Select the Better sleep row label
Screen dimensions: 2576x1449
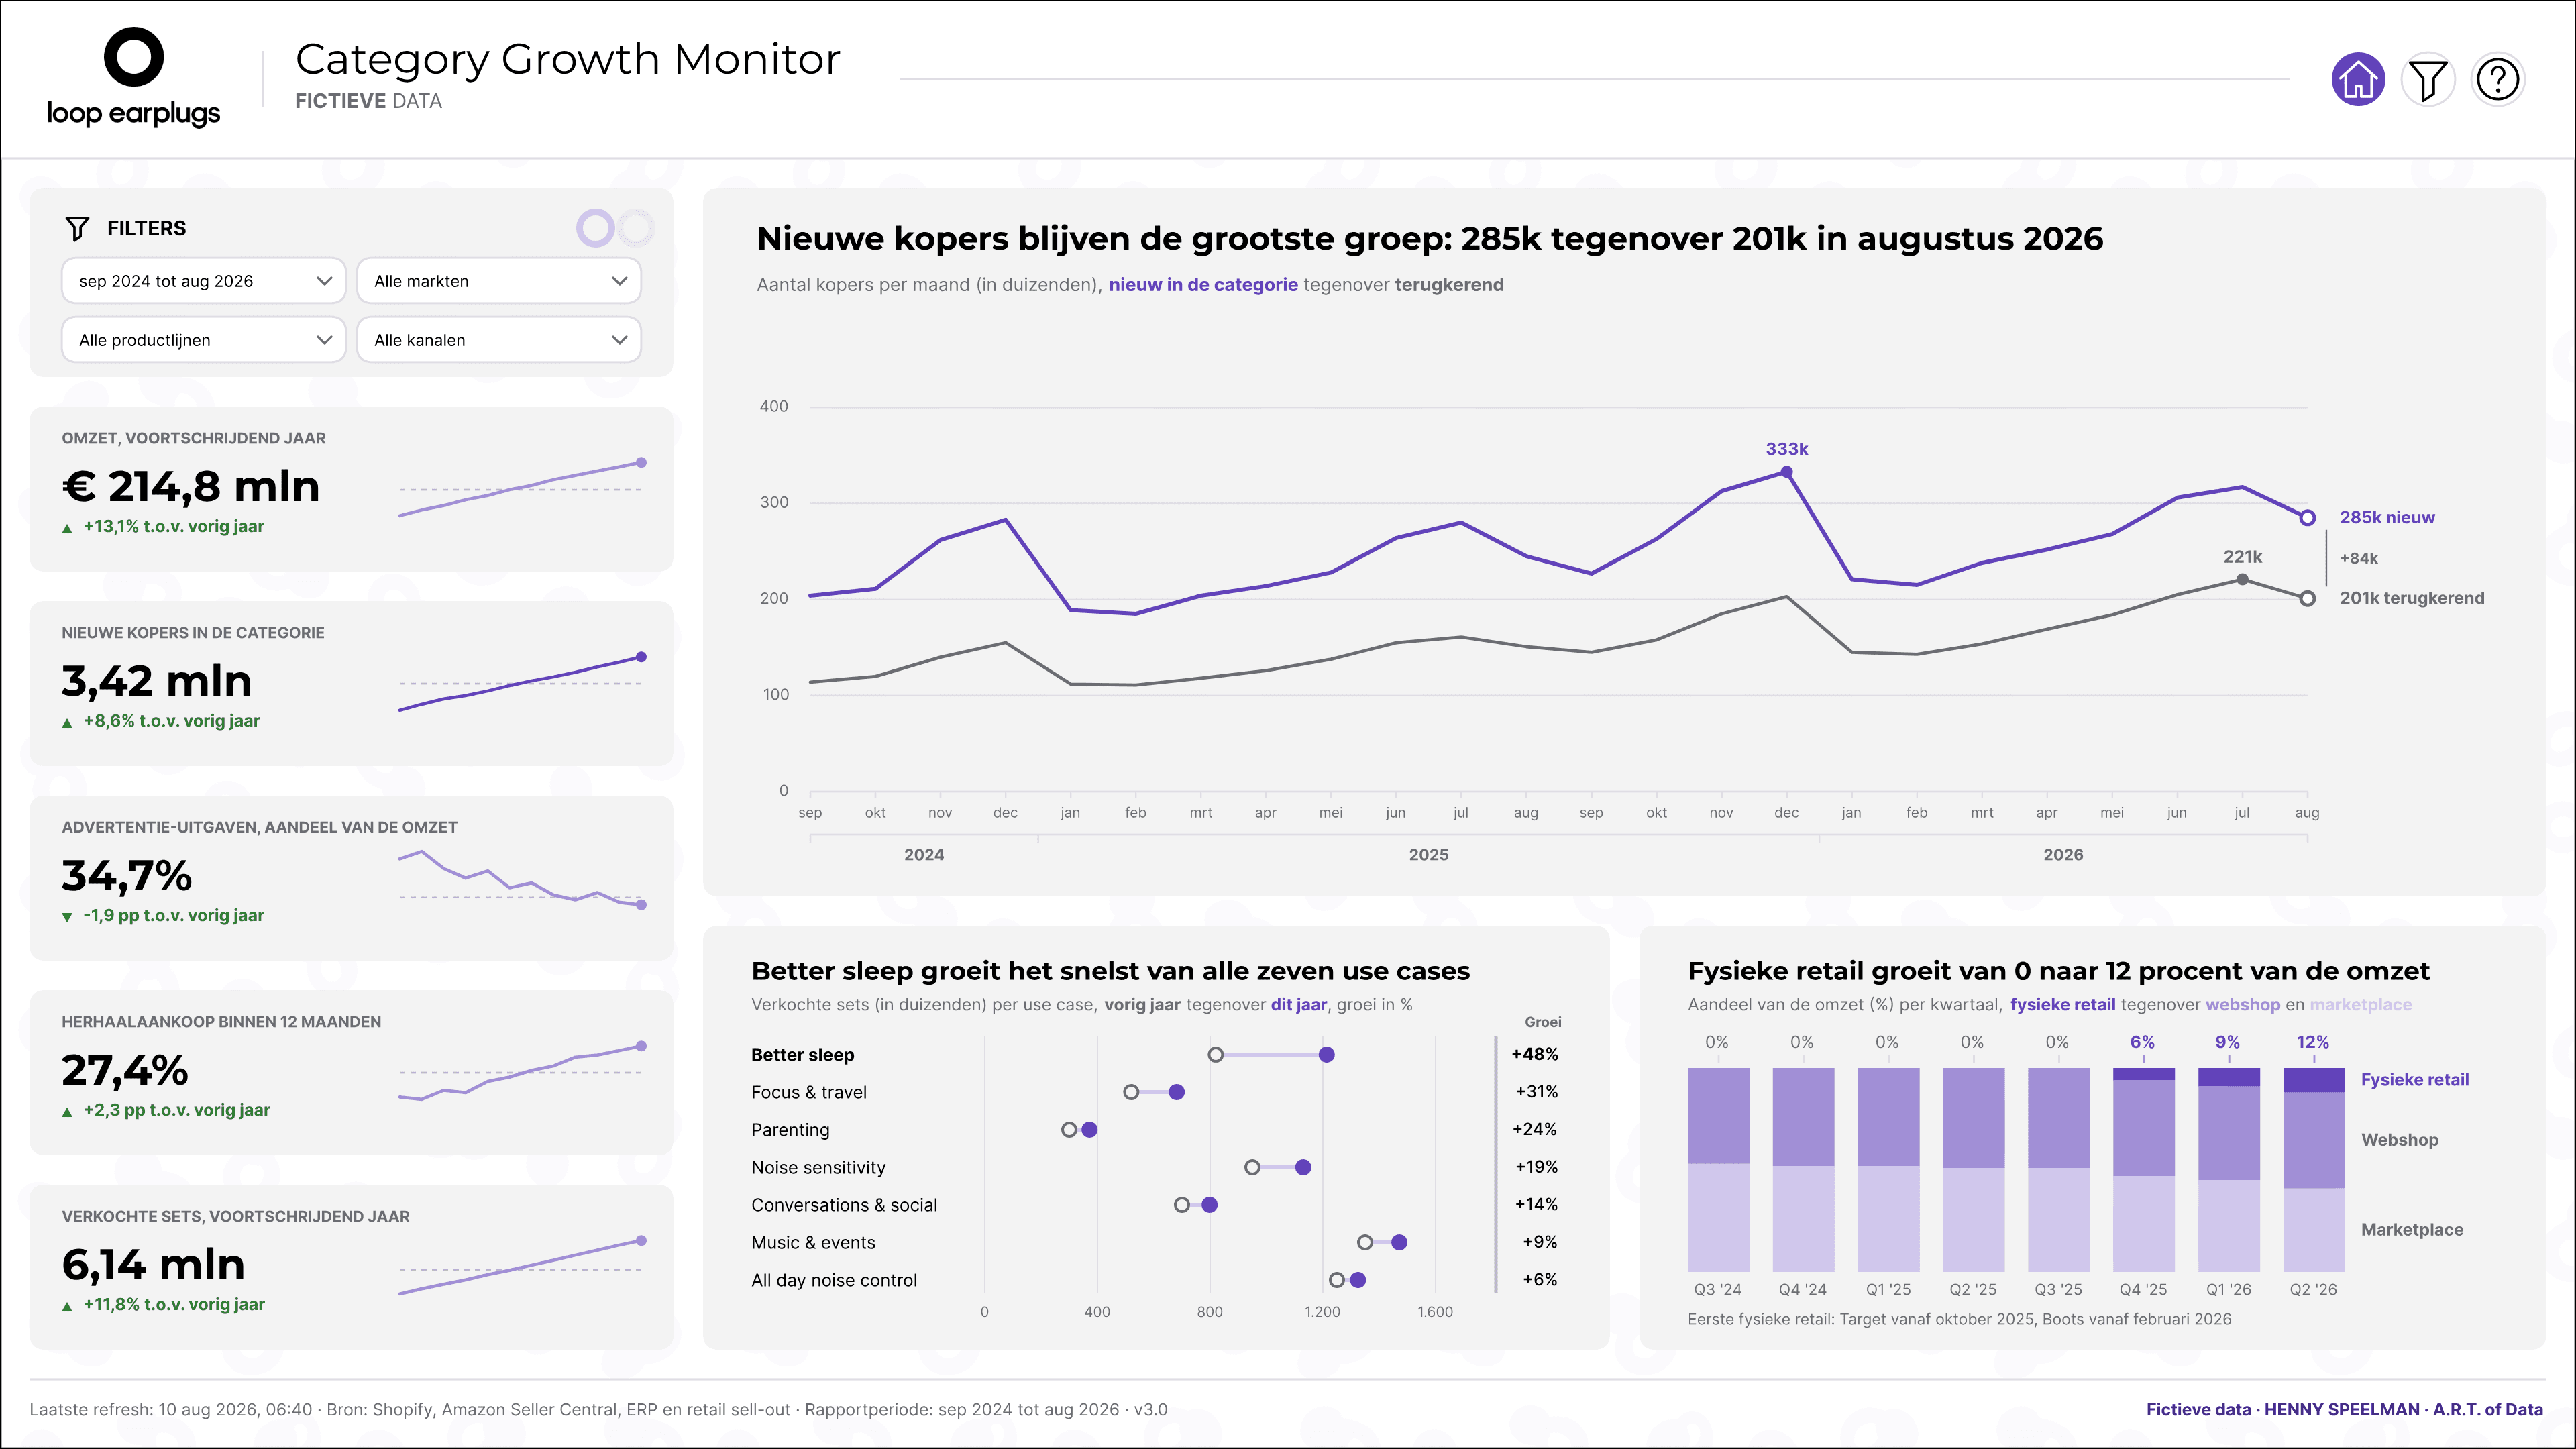802,1055
